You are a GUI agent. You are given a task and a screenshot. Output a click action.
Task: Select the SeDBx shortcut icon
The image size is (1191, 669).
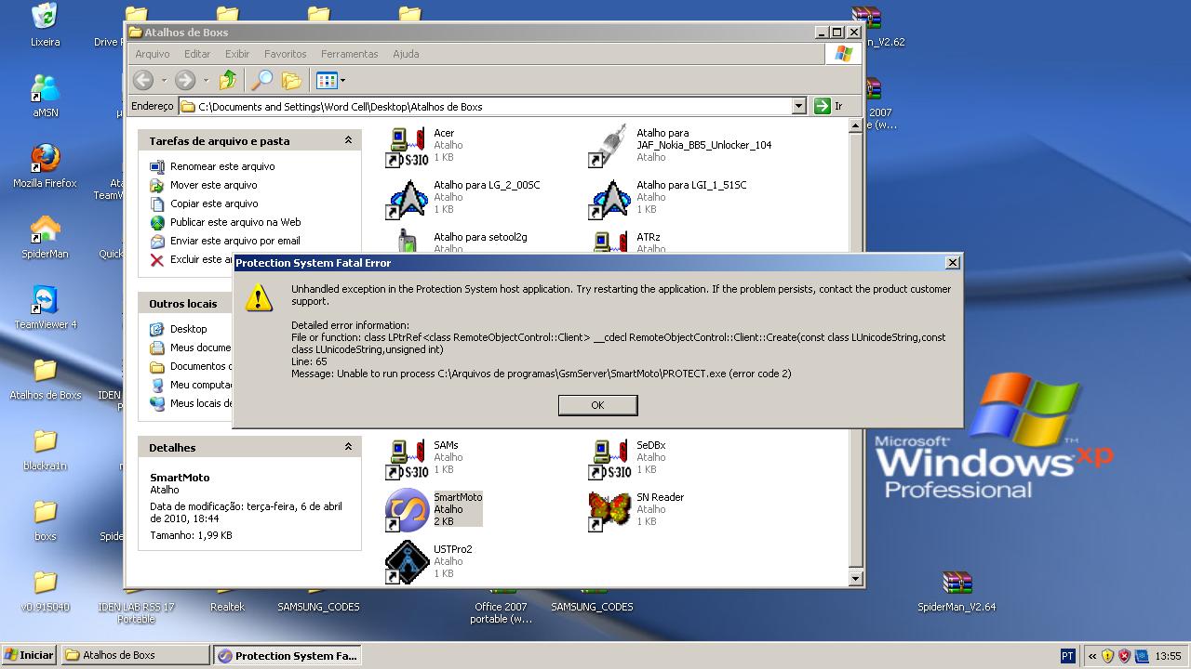[609, 459]
